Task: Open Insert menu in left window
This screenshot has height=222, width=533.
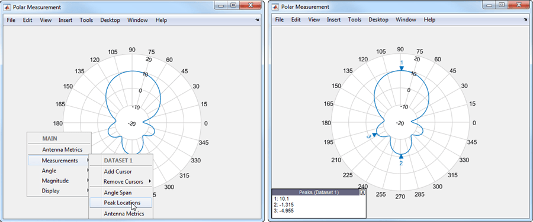Action: pyautogui.click(x=65, y=20)
